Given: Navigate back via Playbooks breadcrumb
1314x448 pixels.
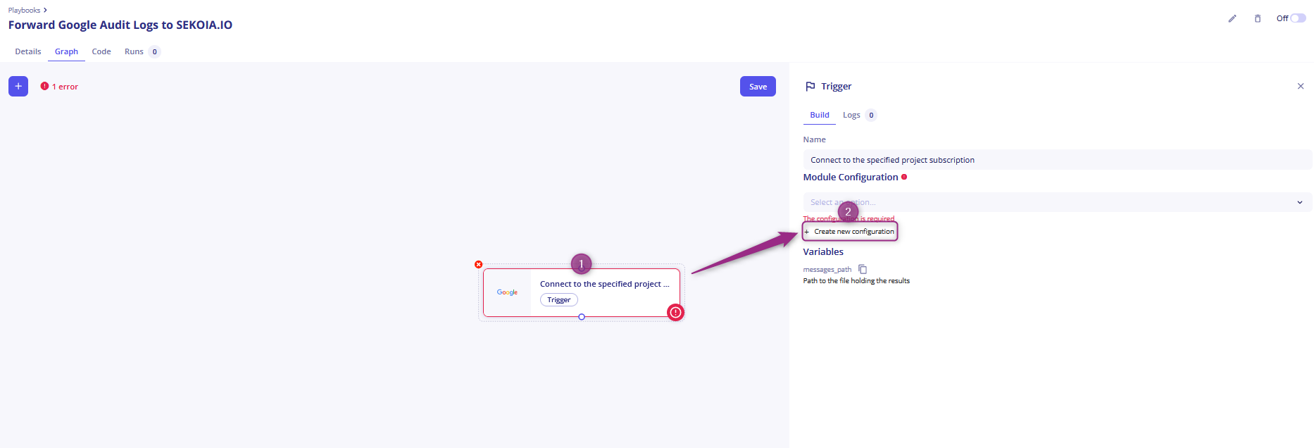Looking at the screenshot, I should coord(24,10).
